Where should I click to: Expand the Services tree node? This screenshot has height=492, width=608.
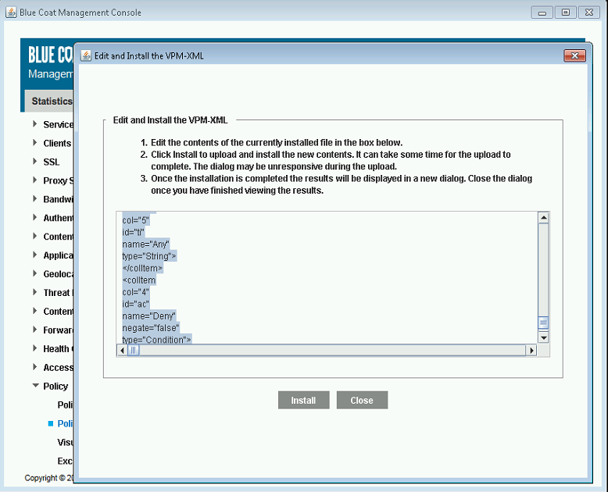35,124
